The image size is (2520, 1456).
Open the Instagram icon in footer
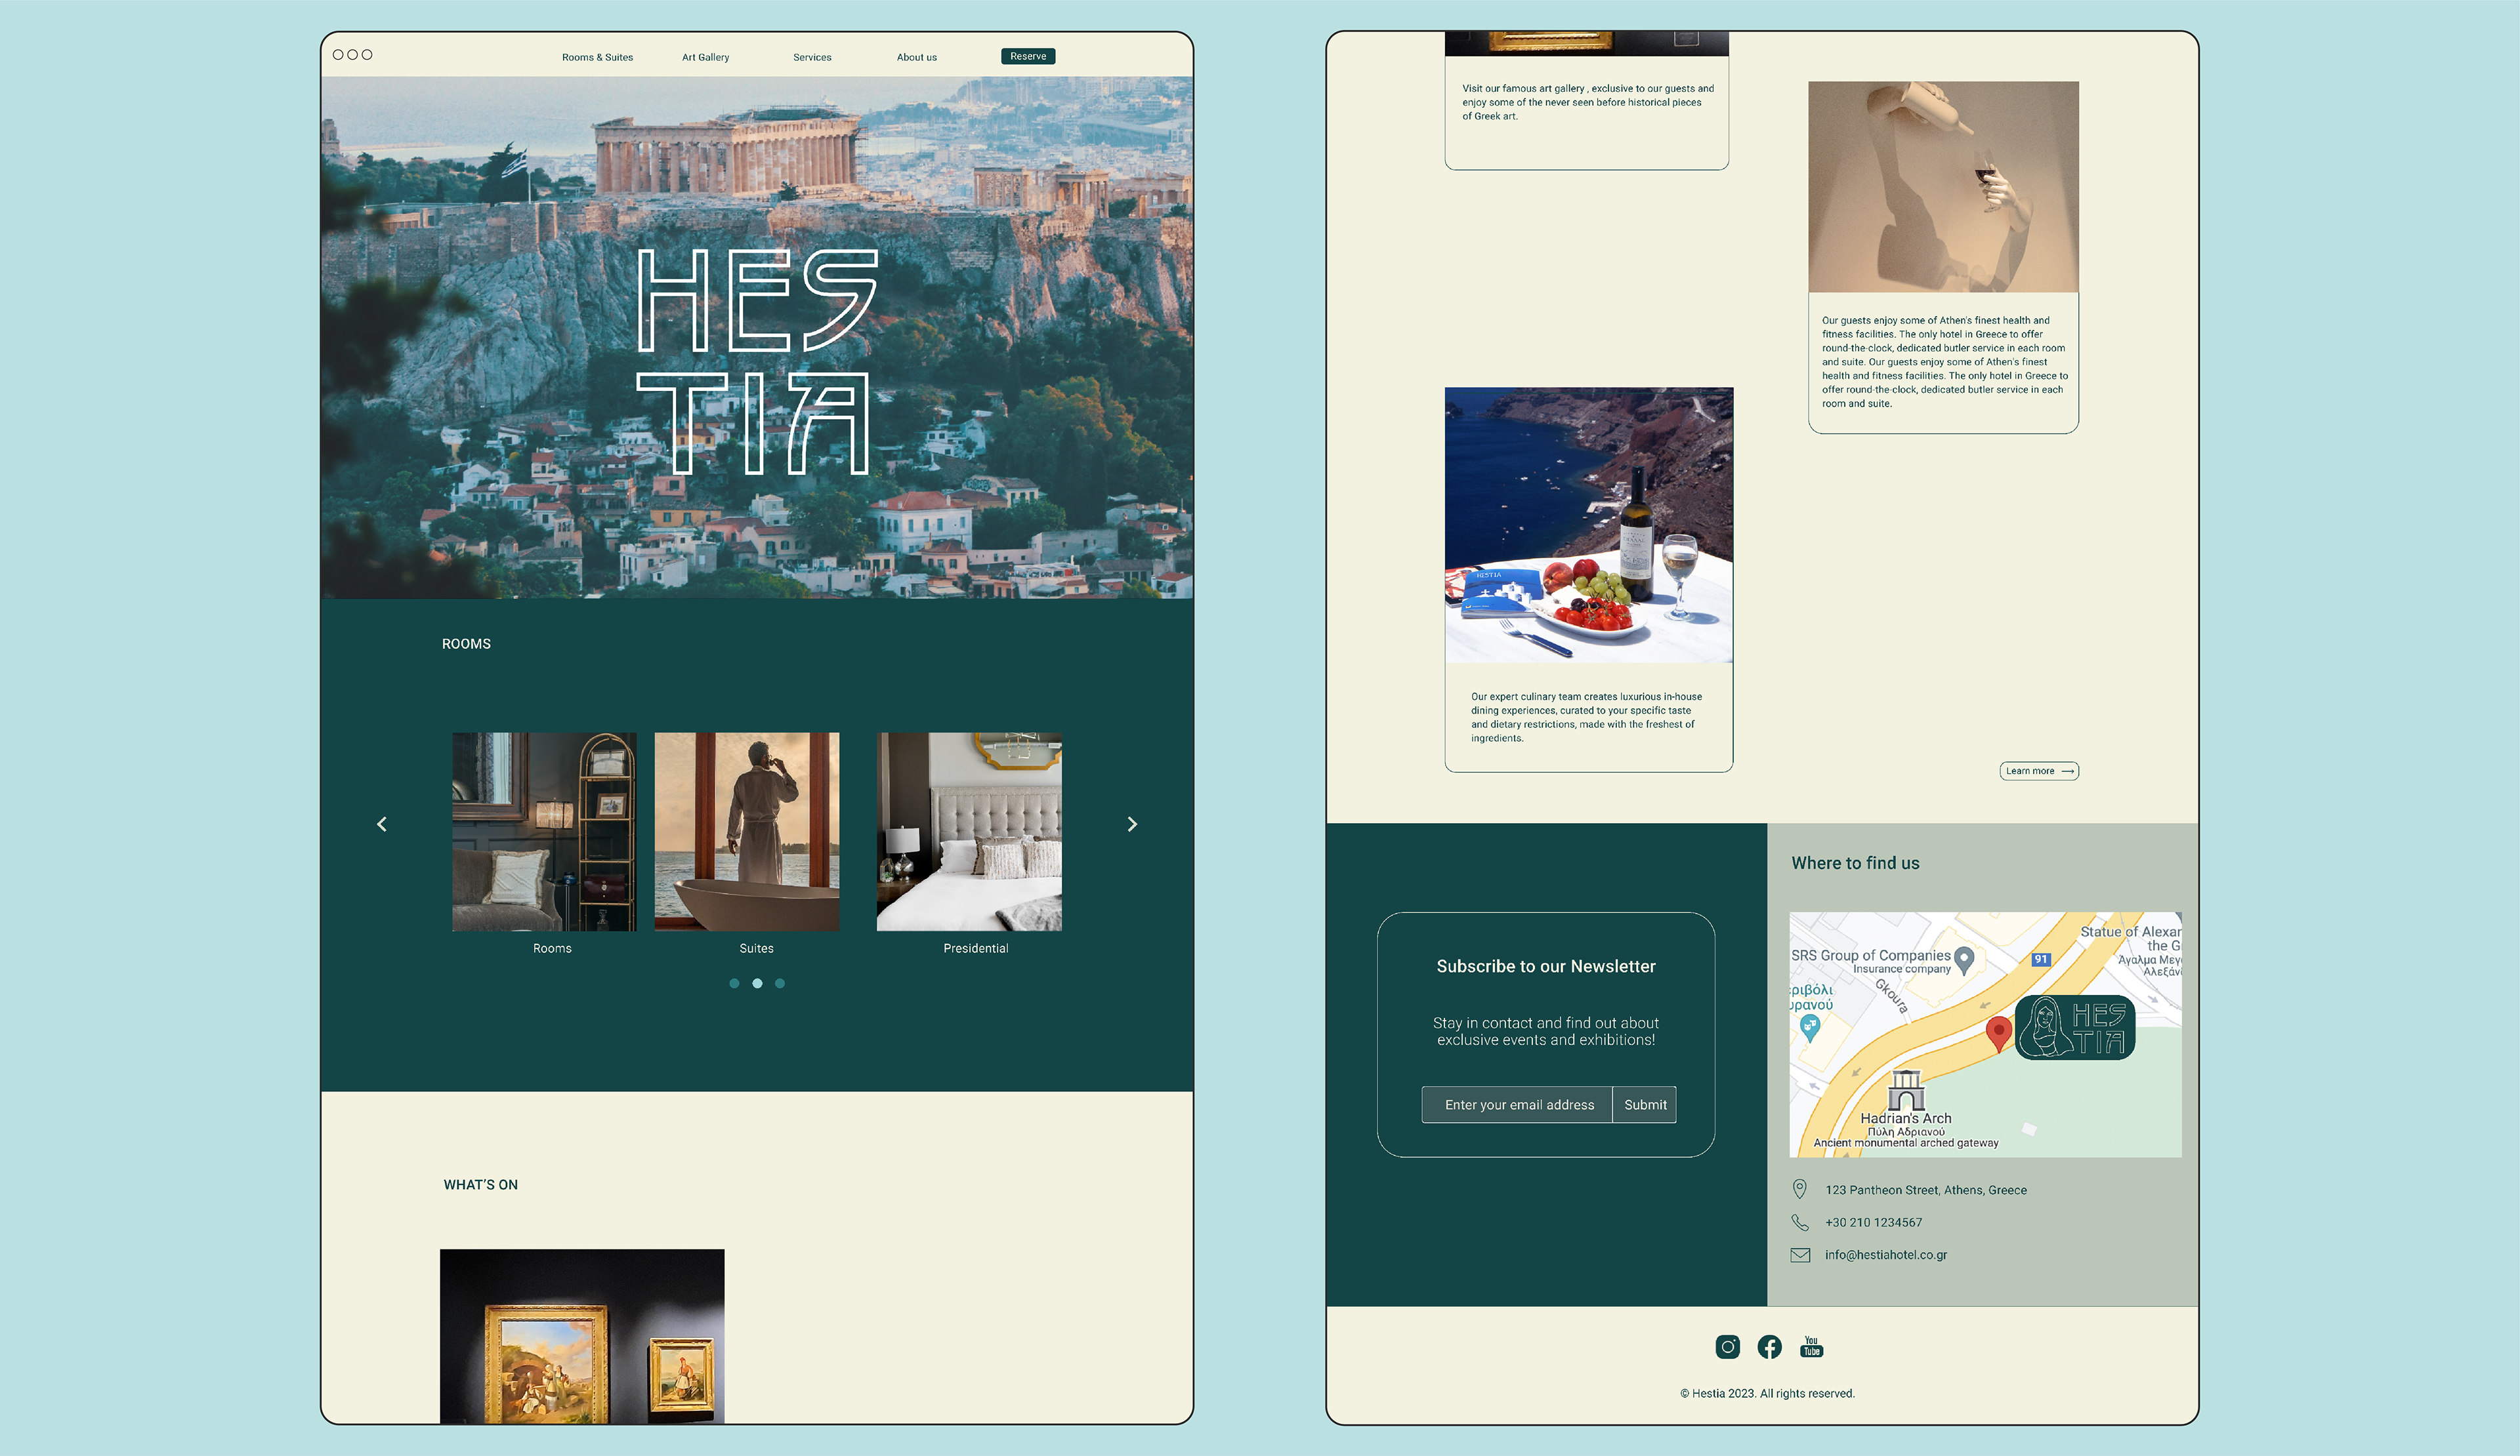(1727, 1347)
